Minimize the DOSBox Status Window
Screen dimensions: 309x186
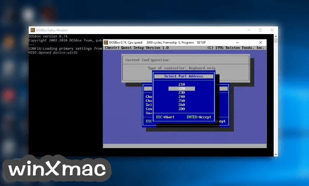click(x=249, y=30)
